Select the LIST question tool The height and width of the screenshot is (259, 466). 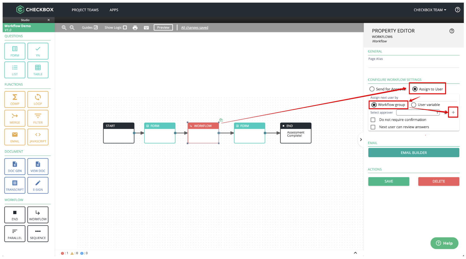(x=15, y=70)
